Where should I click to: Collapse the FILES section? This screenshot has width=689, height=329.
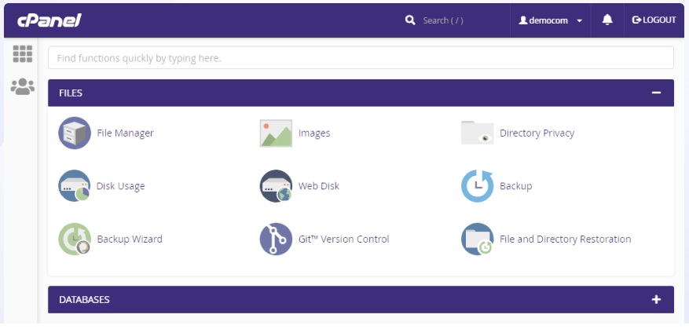click(656, 93)
